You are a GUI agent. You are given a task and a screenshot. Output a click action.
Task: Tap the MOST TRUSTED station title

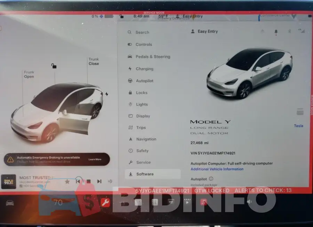coord(36,178)
